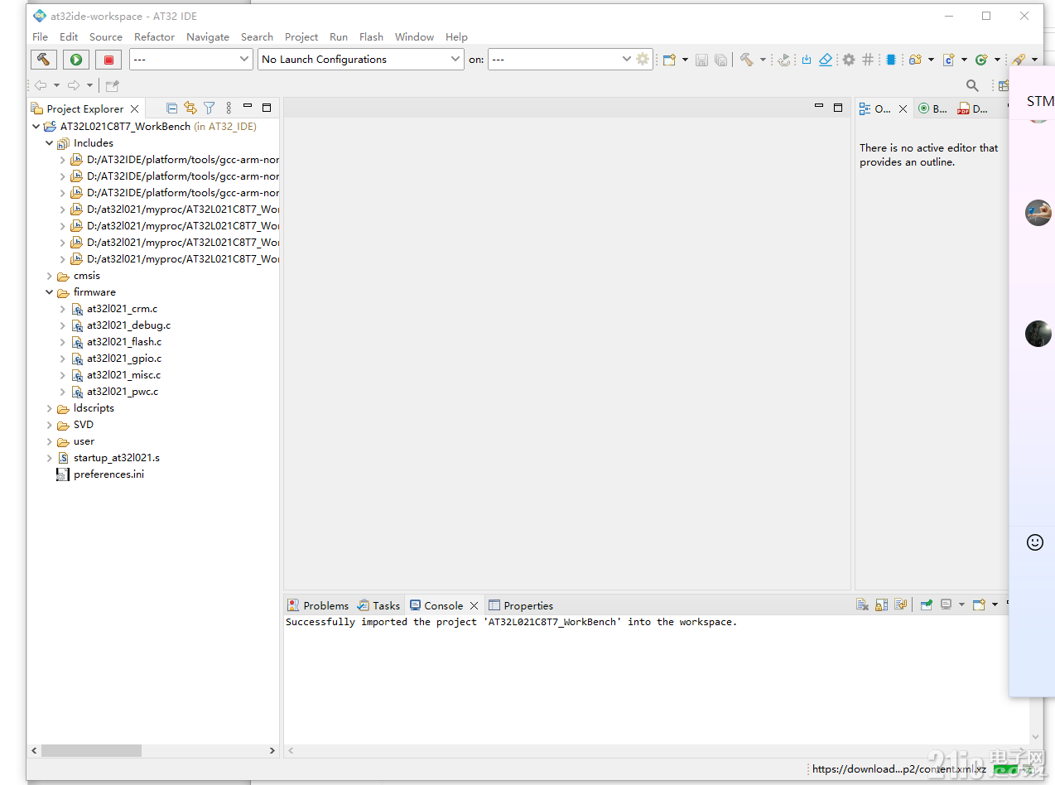Click Collapse All in Project Explorer

(171, 108)
